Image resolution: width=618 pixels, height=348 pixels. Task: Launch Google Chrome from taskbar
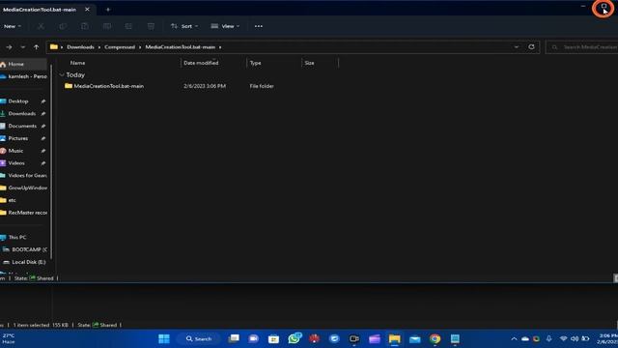435,339
